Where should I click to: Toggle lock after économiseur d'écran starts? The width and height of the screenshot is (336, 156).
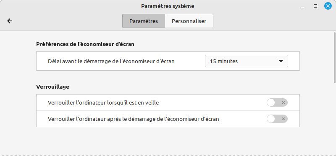click(277, 119)
